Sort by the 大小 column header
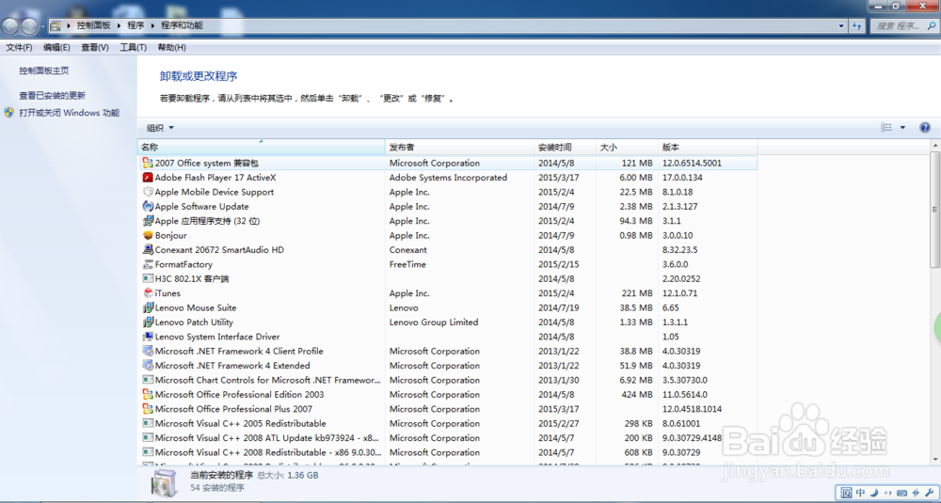This screenshot has width=941, height=503. coord(627,147)
